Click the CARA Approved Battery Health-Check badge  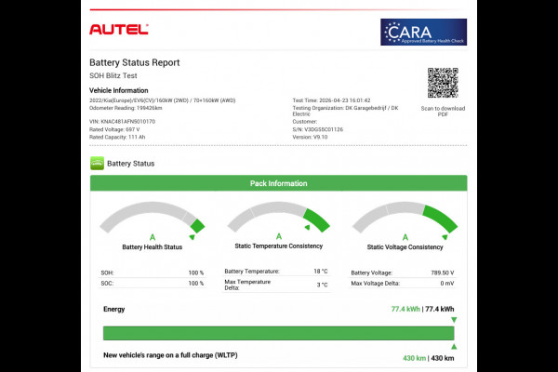point(423,32)
